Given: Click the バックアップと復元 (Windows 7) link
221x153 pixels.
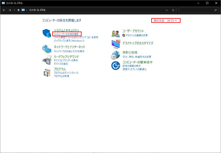Looking at the screenshot, I should [x=69, y=41].
